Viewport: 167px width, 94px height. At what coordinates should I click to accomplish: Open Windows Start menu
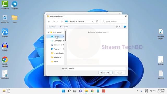pos(63,91)
